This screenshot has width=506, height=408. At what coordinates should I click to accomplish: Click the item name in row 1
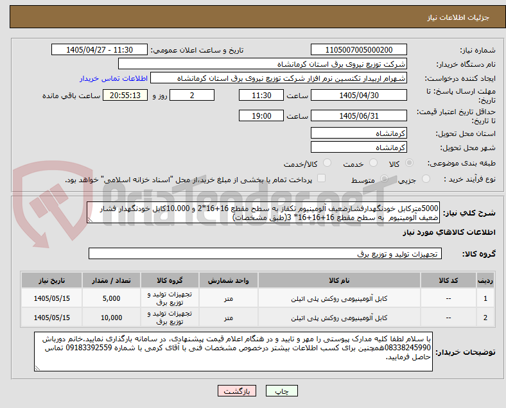tap(339, 298)
